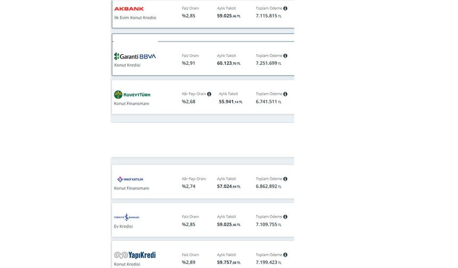Open Garanti BBVA Toplam Ödeme info icon
This screenshot has height=268, width=458.
point(285,56)
